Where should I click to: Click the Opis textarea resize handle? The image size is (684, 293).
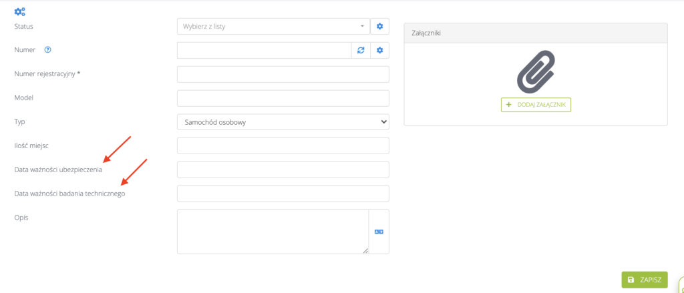coord(365,250)
